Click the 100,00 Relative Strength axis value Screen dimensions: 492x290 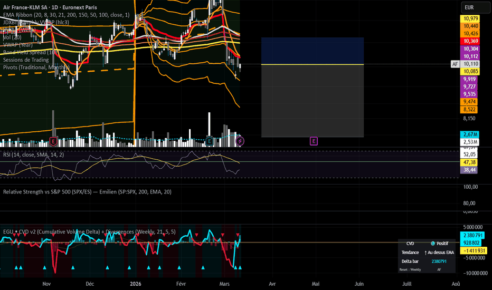[x=470, y=187]
